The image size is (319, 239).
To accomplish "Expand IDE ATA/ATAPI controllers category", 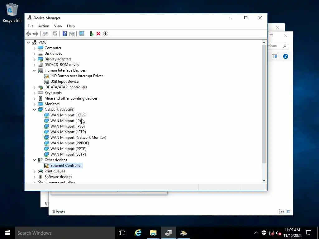I will (x=34, y=87).
